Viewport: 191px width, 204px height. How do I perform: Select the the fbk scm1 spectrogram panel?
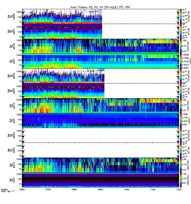point(100,180)
